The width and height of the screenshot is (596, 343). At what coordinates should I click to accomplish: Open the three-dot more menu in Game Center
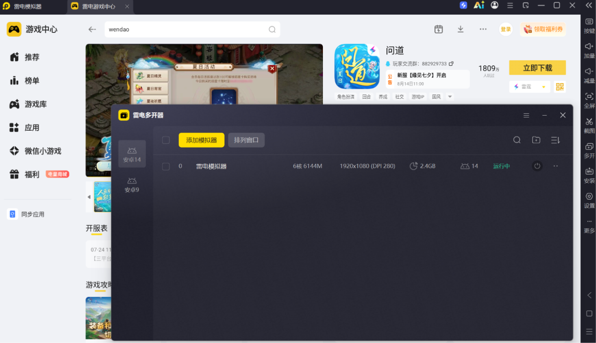click(x=483, y=29)
